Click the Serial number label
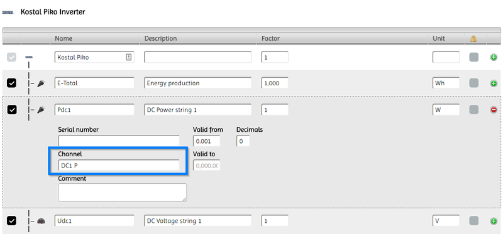503x234 pixels. [x=78, y=130]
